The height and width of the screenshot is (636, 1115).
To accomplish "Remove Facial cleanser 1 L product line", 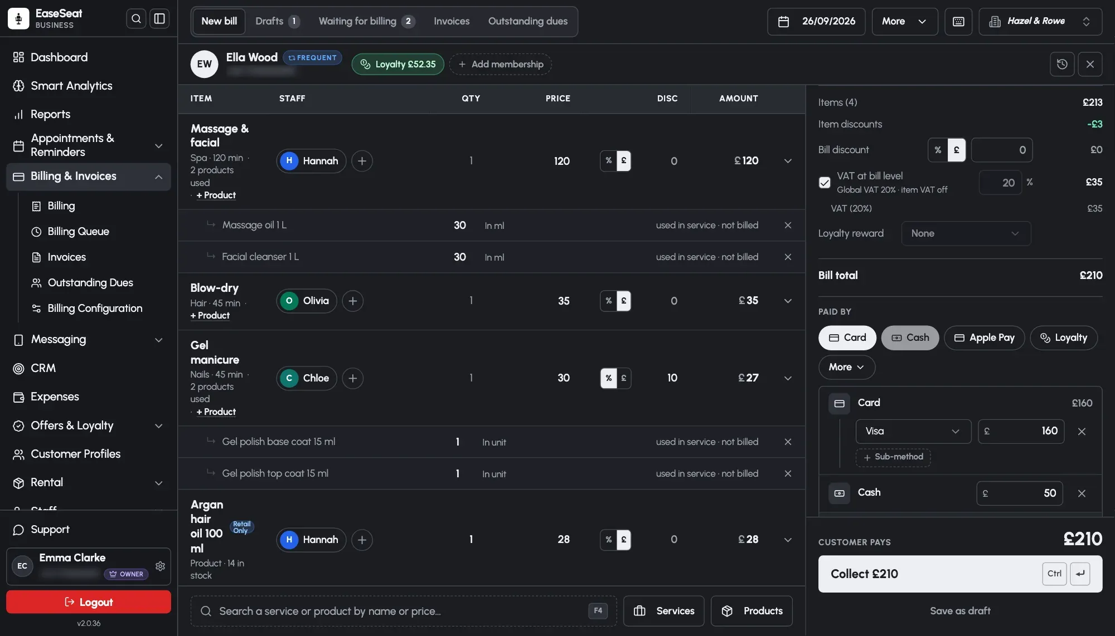I will [788, 257].
